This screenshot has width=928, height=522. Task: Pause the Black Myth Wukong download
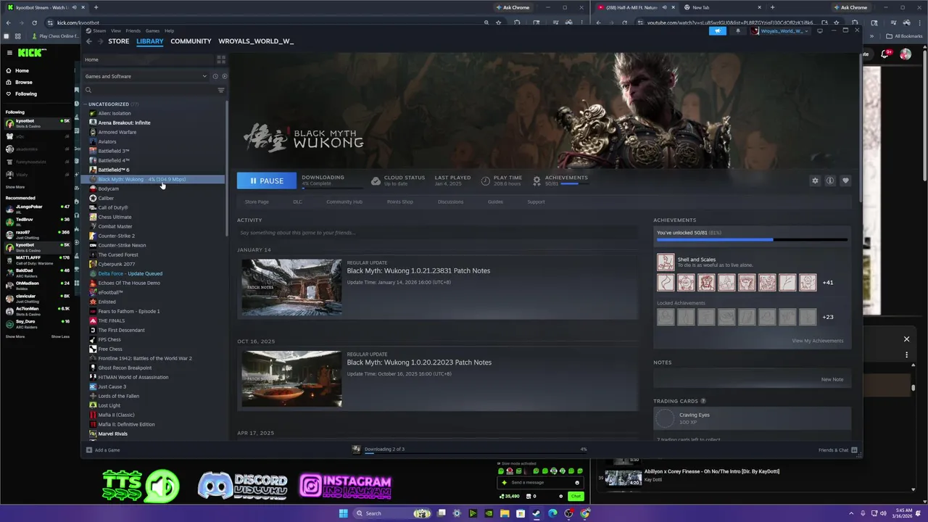coord(266,181)
